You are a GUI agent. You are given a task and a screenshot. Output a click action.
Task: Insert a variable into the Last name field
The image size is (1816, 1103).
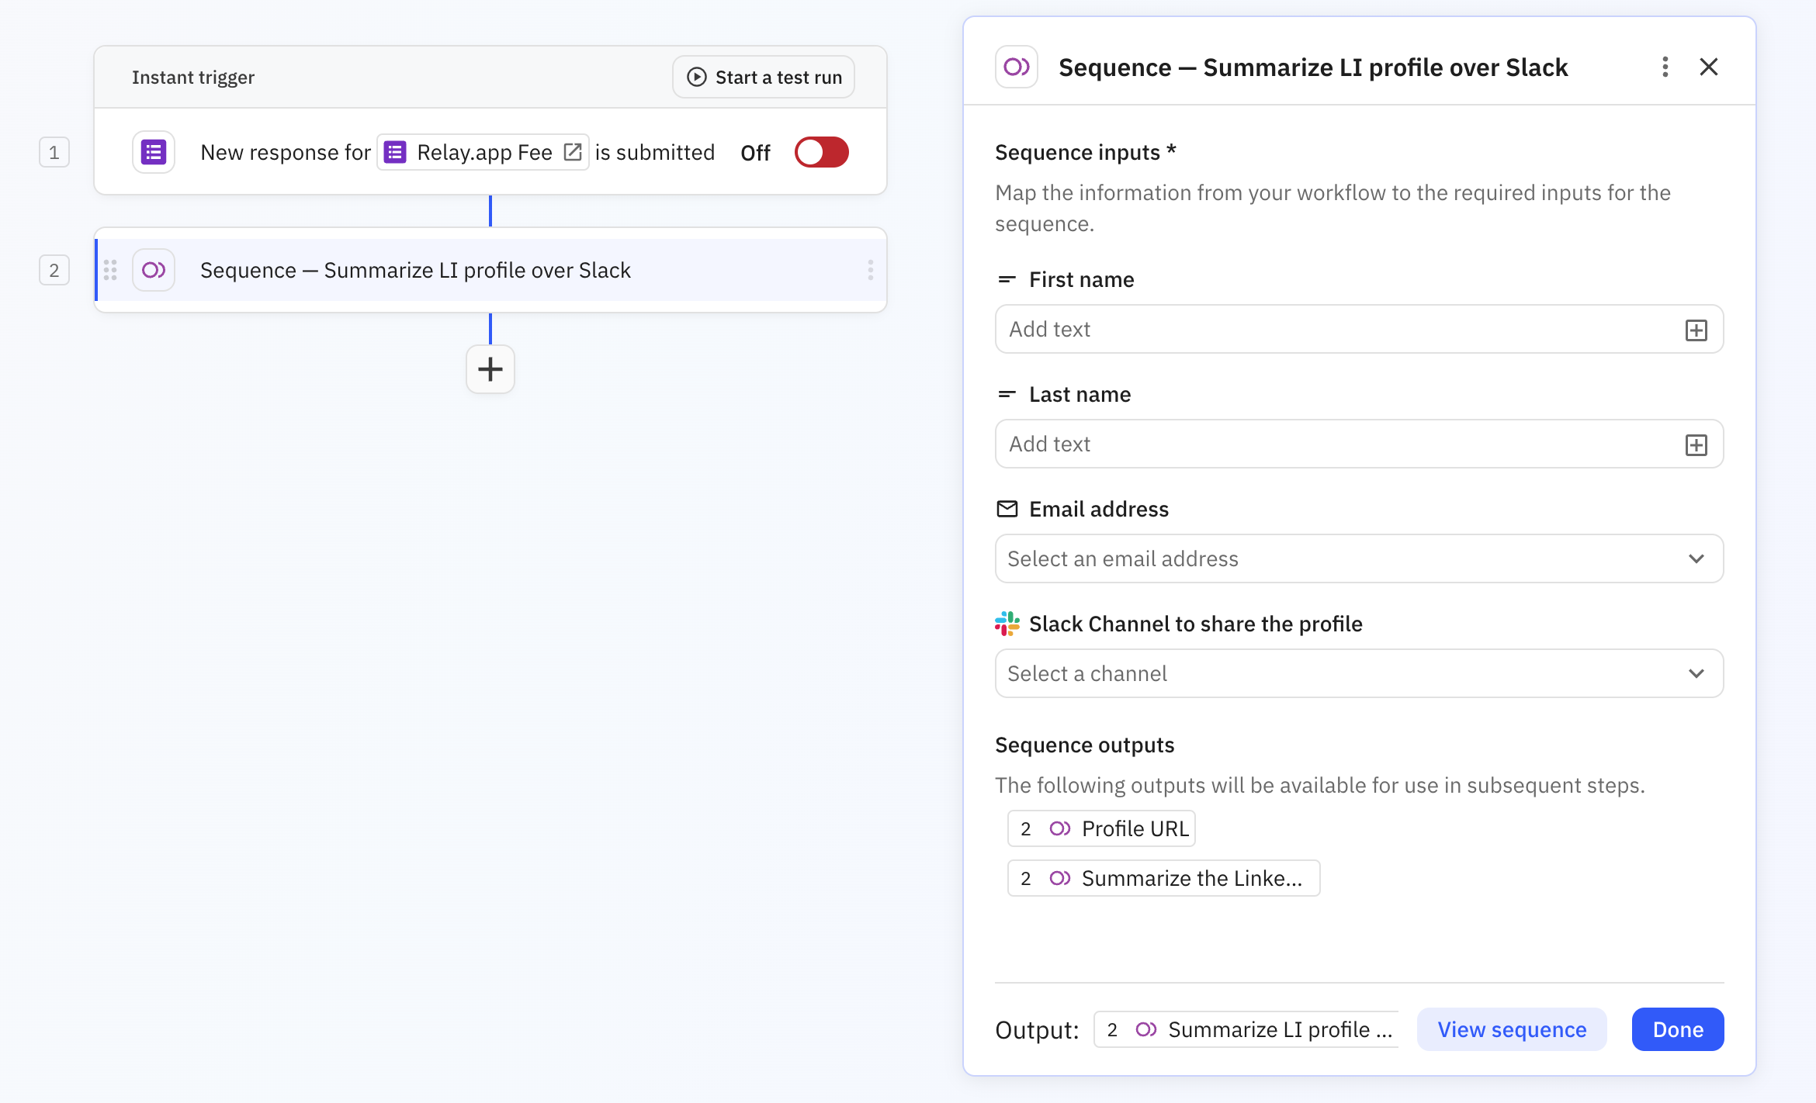click(1696, 444)
